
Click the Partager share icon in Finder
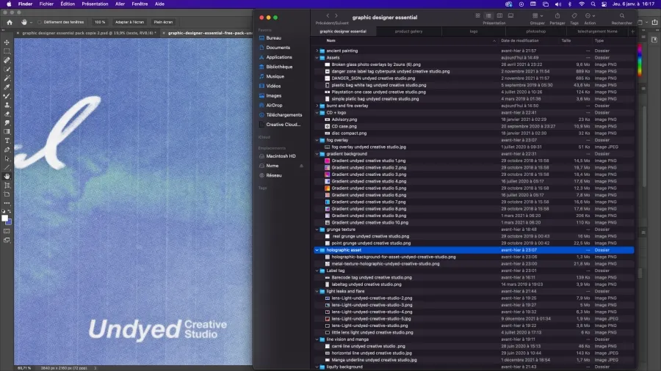pyautogui.click(x=557, y=15)
